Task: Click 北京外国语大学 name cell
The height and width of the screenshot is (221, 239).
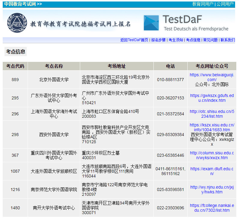Action: pyautogui.click(x=54, y=80)
